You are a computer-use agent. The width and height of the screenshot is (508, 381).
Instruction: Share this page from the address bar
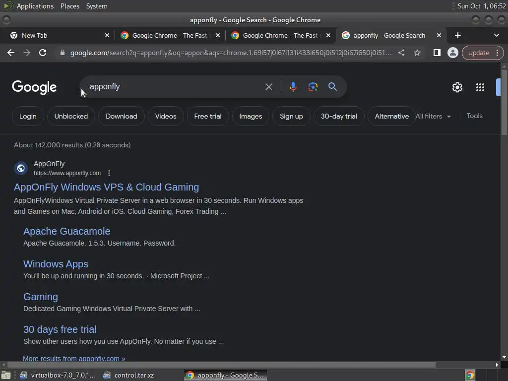(x=401, y=53)
